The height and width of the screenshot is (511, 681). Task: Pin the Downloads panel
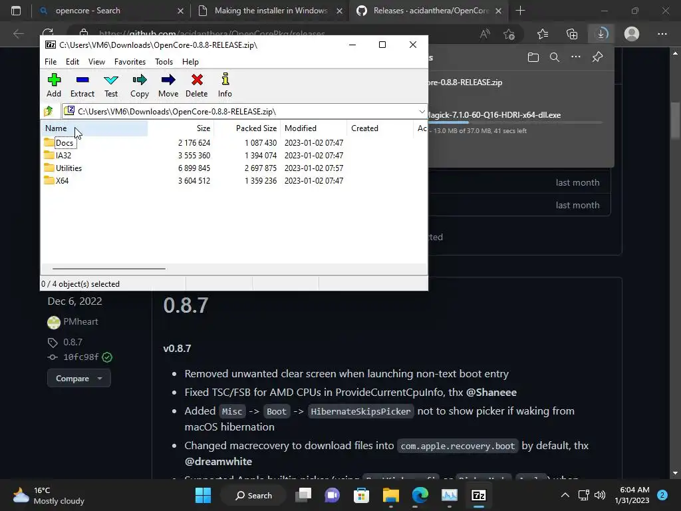[598, 57]
